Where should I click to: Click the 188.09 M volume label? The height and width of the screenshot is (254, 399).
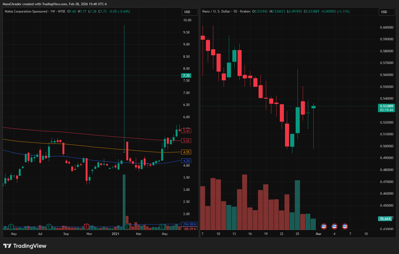[189, 229]
